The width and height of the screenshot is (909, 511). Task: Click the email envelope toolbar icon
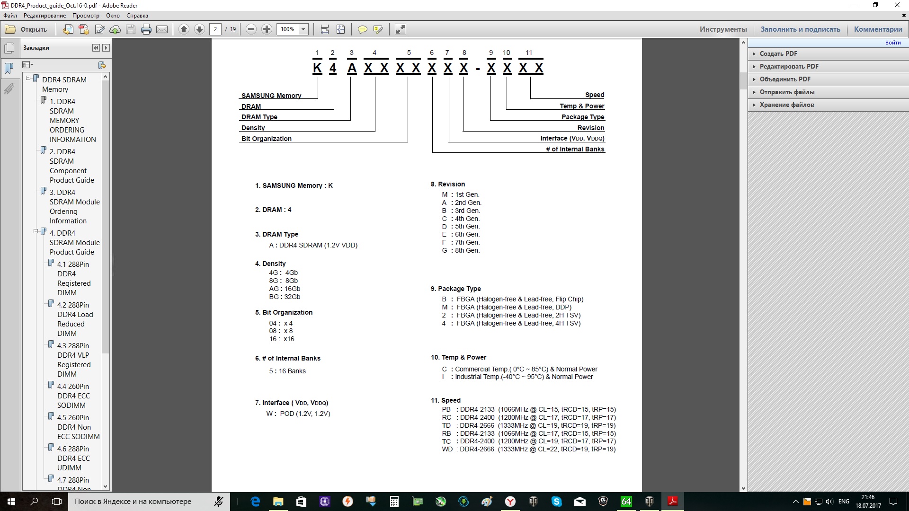click(x=162, y=29)
